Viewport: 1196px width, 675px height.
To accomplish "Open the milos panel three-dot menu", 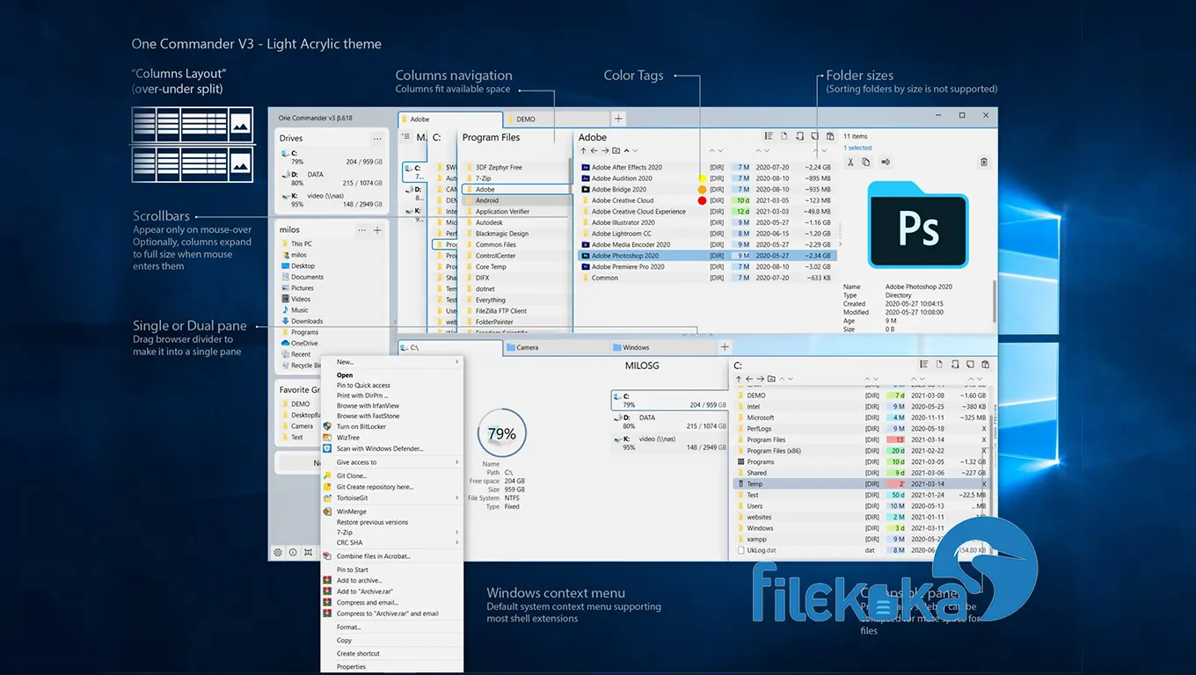I will tap(361, 230).
